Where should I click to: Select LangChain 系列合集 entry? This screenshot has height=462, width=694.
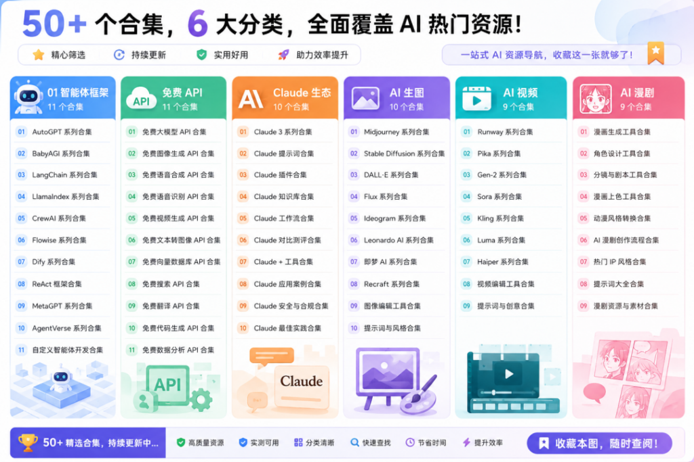(62, 175)
